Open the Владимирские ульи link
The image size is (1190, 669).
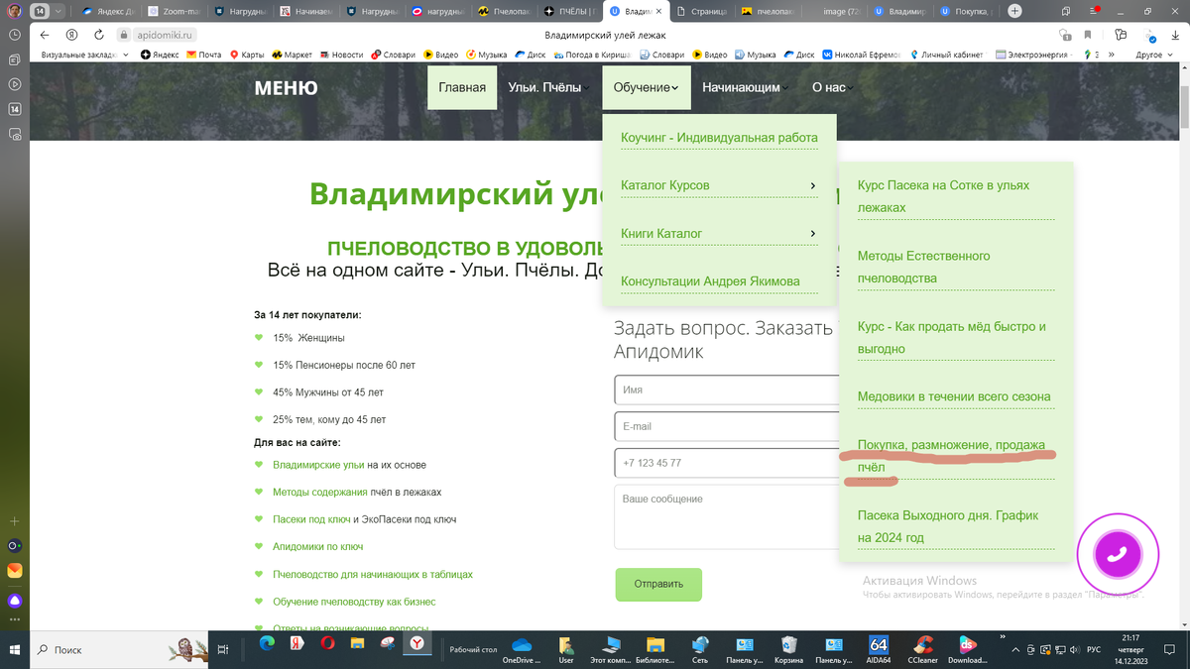pos(321,464)
